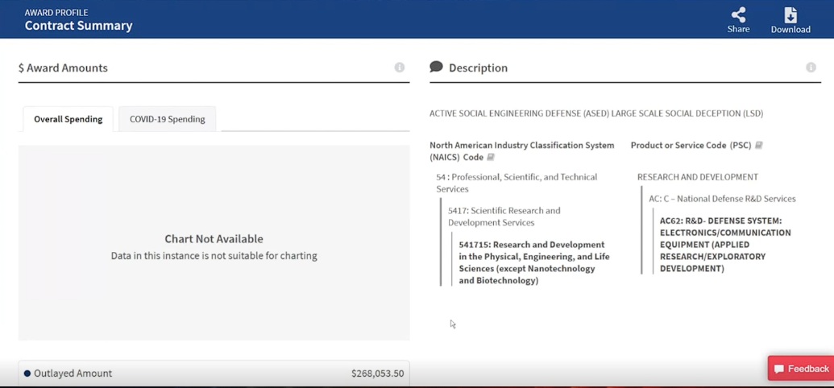Click the Contract Summary heading
Viewport: 834px width, 388px height.
tap(78, 26)
